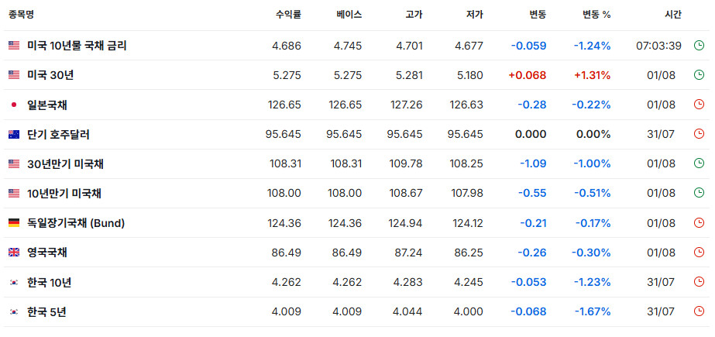Click the 시간 column header
This screenshot has width=715, height=337.
point(673,15)
